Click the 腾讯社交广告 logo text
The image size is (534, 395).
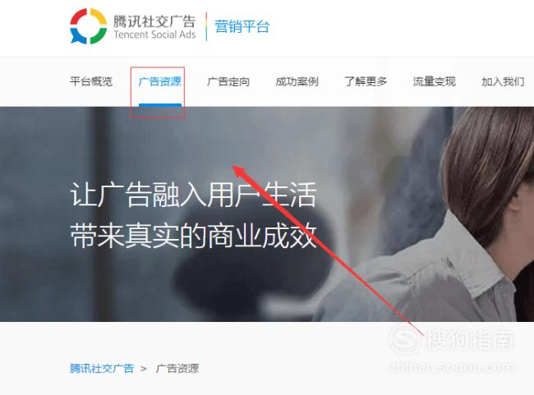click(154, 21)
